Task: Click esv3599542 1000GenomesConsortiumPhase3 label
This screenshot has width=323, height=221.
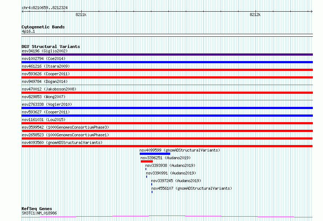Action: 65,127
